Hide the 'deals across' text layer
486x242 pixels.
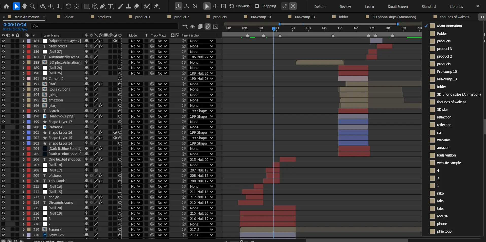tap(3, 46)
